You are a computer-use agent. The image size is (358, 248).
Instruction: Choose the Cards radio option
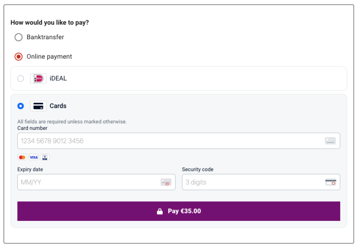click(21, 106)
